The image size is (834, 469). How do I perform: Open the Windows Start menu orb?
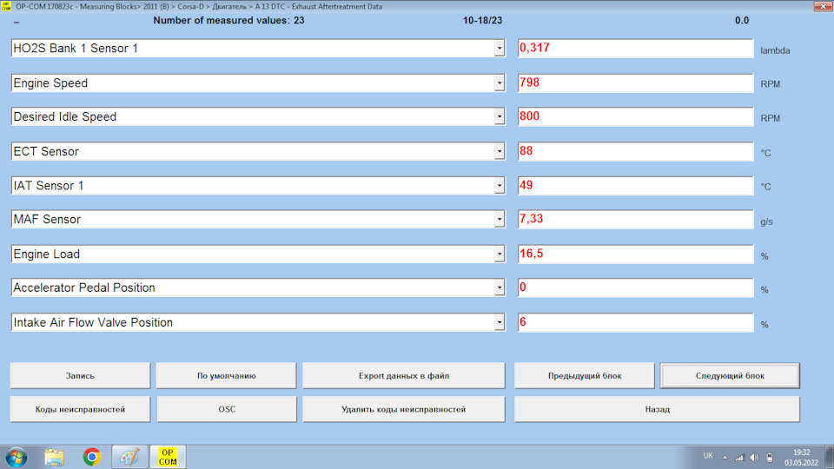16,458
